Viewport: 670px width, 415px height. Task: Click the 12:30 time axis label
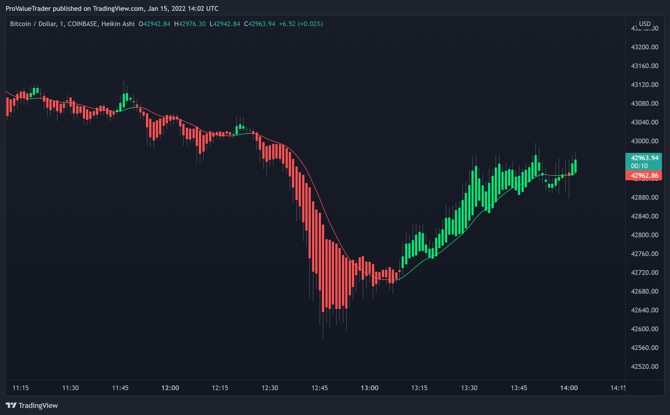point(270,388)
